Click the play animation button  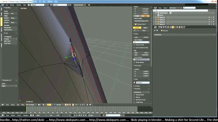pos(81,115)
